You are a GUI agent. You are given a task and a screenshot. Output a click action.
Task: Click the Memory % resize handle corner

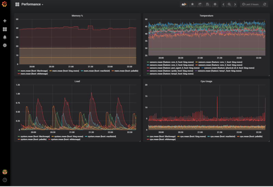click(140, 75)
